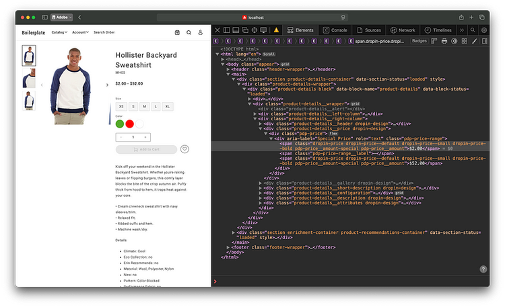Toggle rulers icon in DOM toolbar
The width and height of the screenshot is (505, 307).
coord(434,41)
